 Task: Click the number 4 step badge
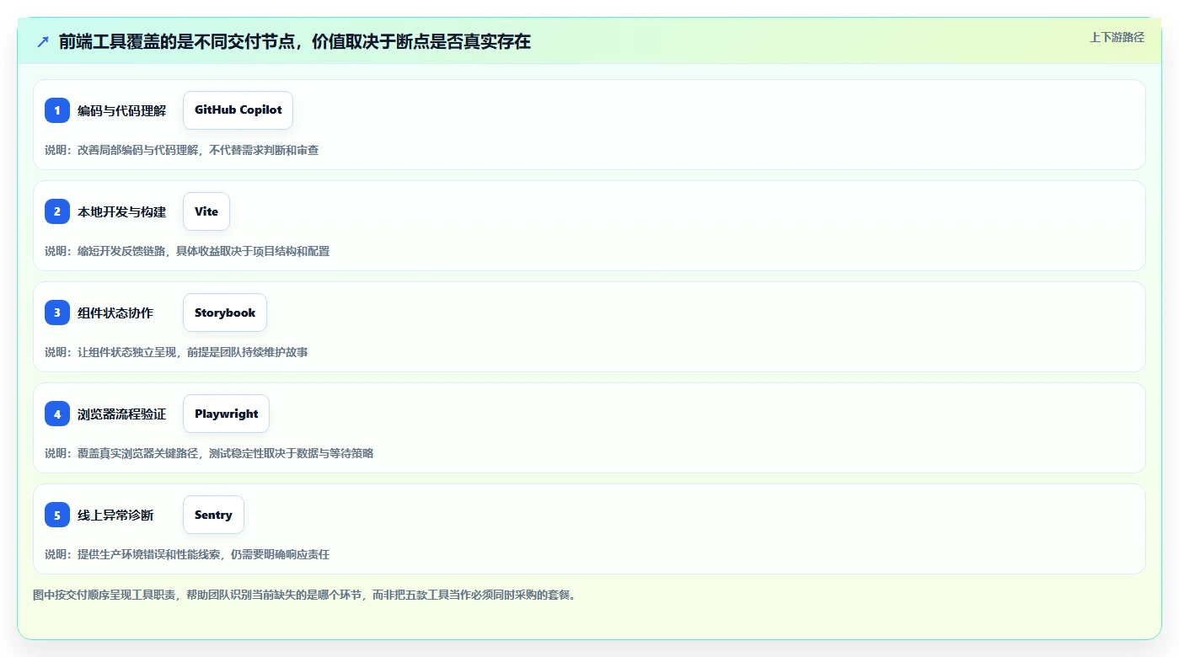pyautogui.click(x=57, y=414)
